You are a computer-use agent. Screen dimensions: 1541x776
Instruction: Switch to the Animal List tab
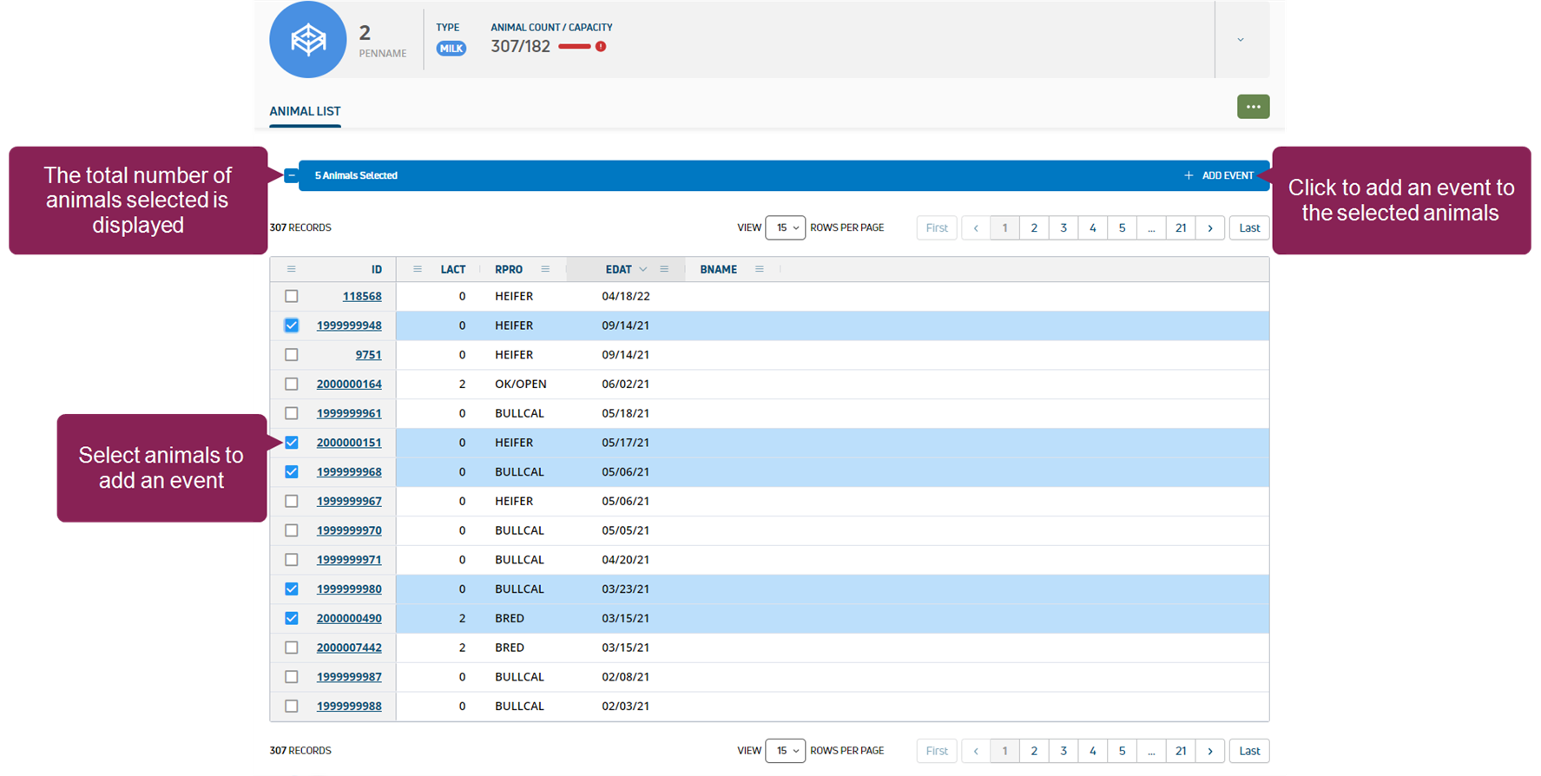[x=305, y=111]
